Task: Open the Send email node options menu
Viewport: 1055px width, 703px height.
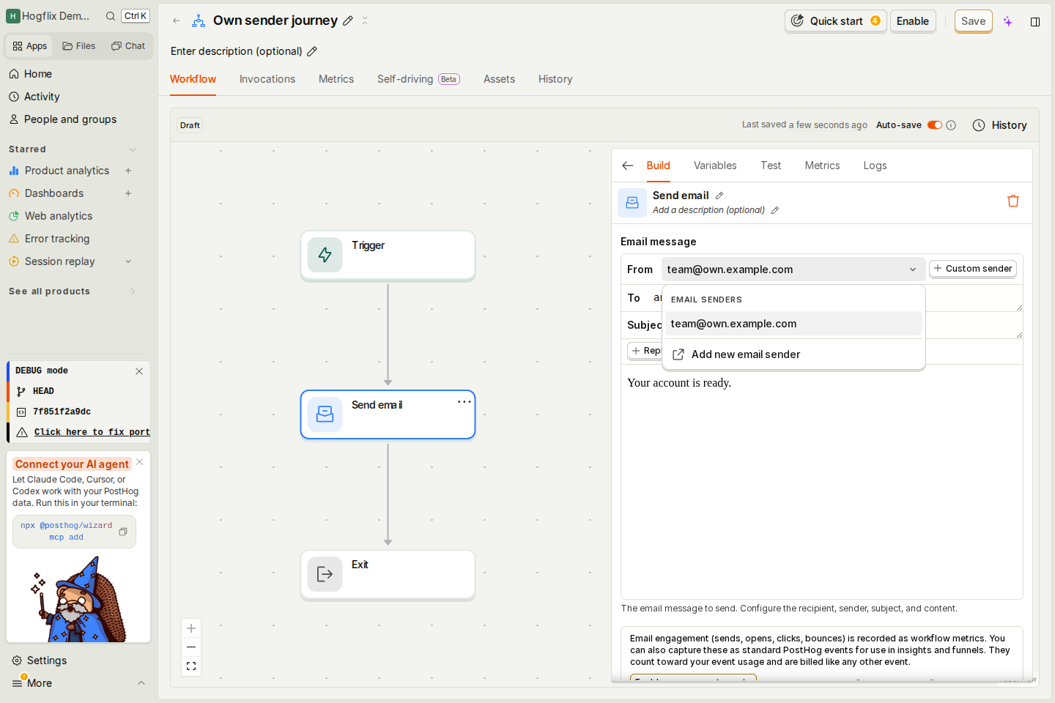Action: point(464,402)
